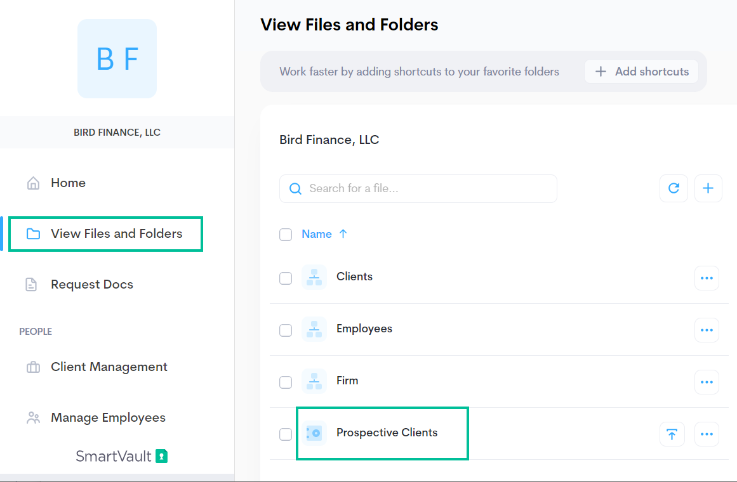Click the Add shortcuts button

point(641,72)
